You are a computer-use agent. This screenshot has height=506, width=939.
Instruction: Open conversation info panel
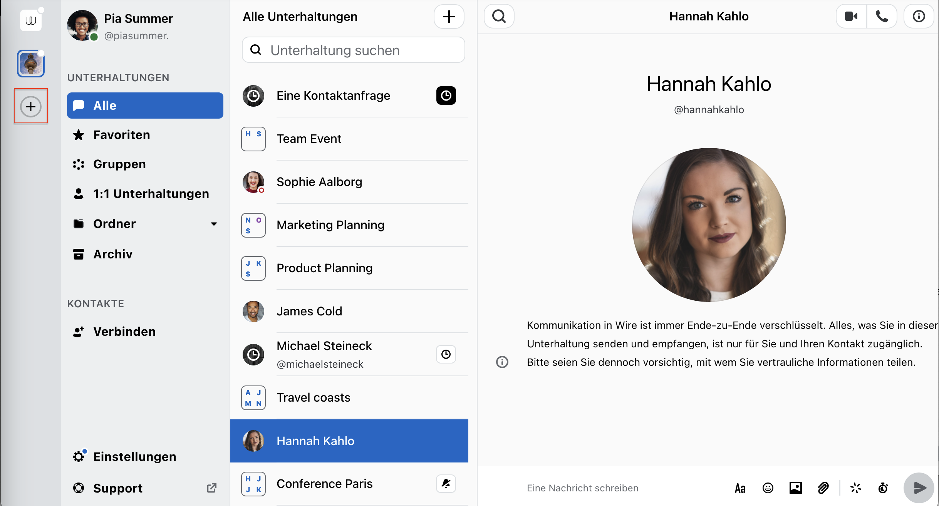[919, 16]
